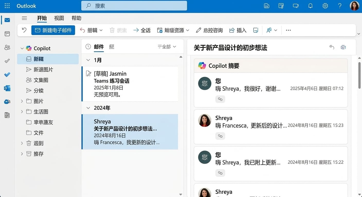Click link icon under first message card
Screen dimensions: 362x197
point(220,99)
